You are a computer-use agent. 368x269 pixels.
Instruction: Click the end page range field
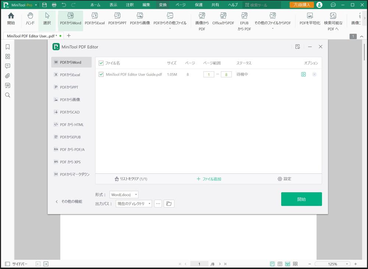click(x=226, y=74)
